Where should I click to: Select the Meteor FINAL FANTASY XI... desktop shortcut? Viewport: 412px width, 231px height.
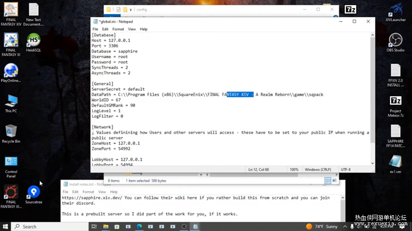[x=11, y=197]
